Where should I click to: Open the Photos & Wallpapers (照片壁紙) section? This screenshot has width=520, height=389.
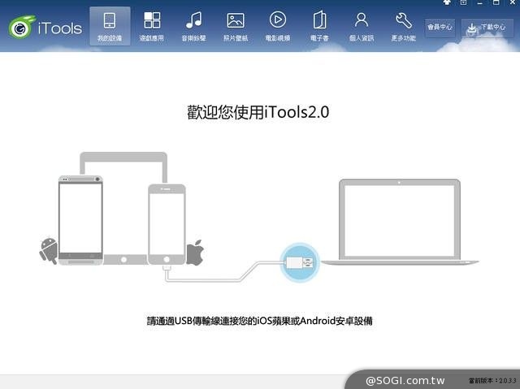pyautogui.click(x=236, y=26)
